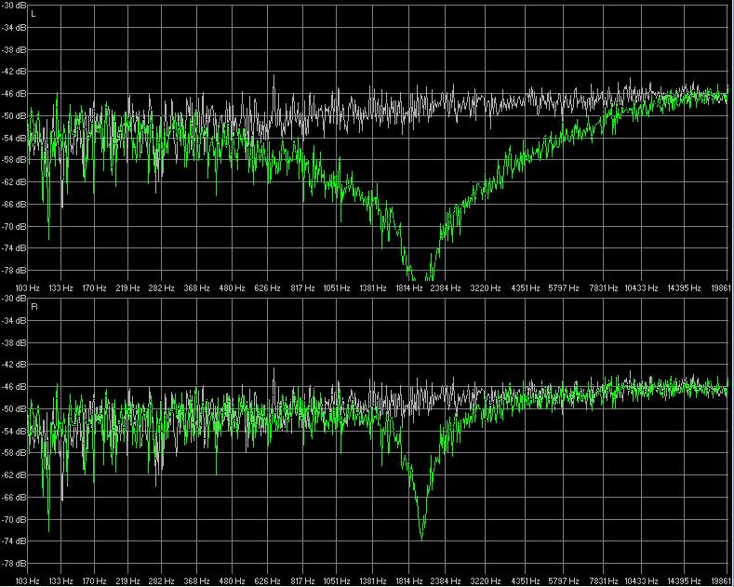
Task: Click the R channel label
Action: [33, 307]
